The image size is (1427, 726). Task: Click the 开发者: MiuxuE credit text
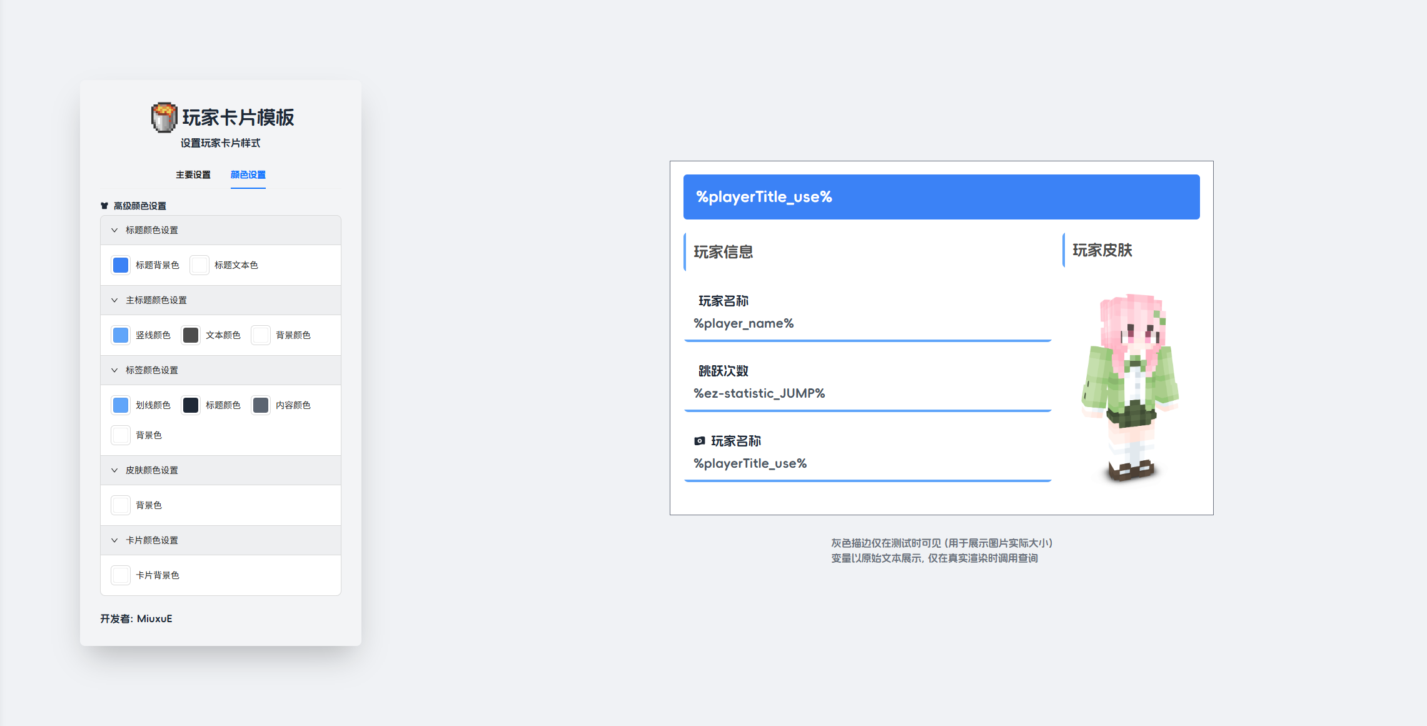(136, 618)
